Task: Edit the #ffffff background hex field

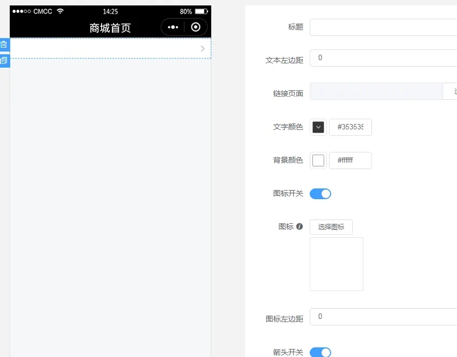Action: [351, 161]
